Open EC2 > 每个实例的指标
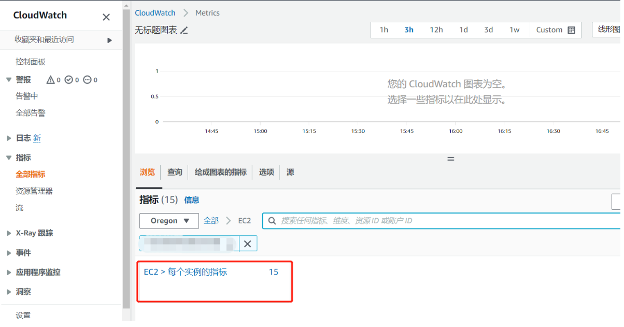The width and height of the screenshot is (624, 327). [185, 272]
